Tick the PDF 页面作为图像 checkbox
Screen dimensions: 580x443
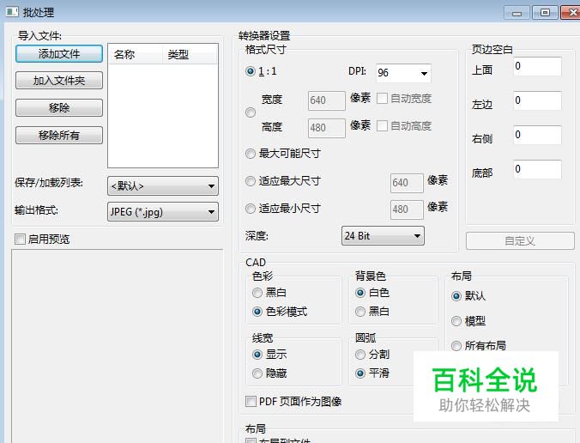251,401
